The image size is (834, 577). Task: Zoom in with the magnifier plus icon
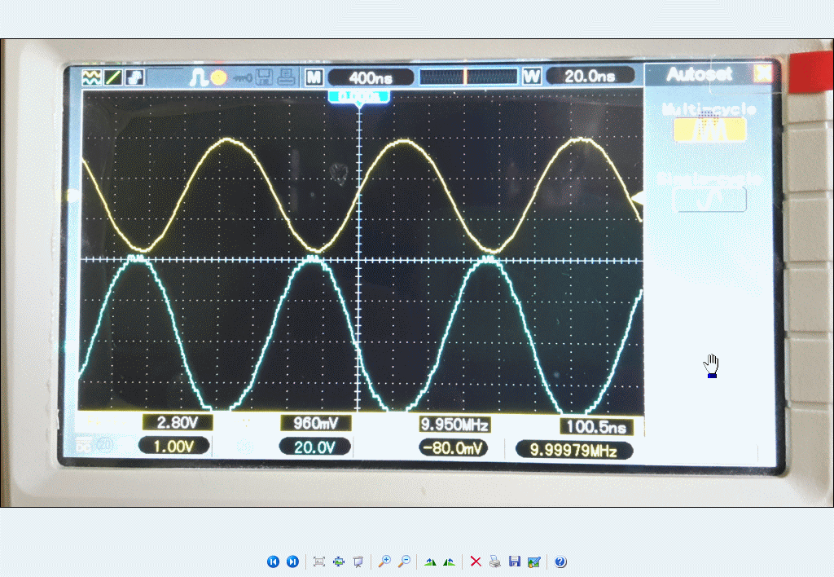coord(384,562)
